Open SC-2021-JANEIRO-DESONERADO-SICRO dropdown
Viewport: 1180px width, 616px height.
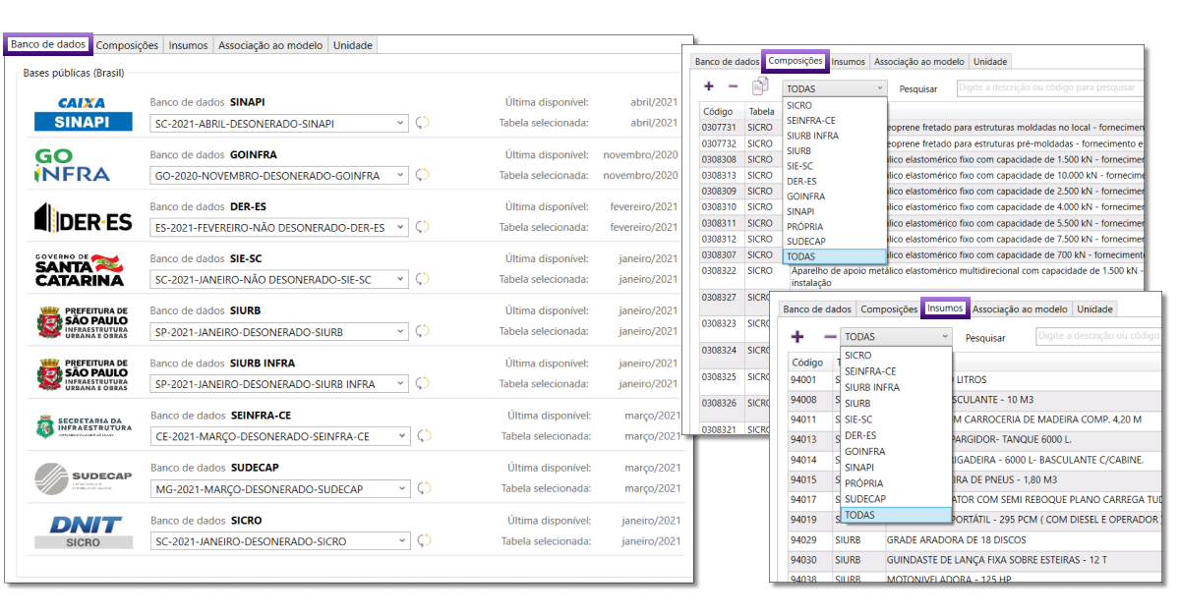point(280,540)
